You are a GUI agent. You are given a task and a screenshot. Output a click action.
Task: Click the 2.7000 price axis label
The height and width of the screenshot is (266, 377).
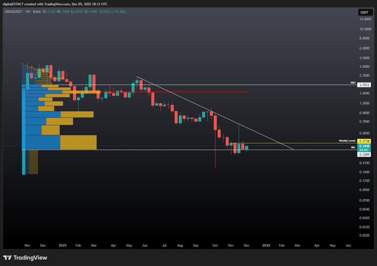pyautogui.click(x=365, y=75)
